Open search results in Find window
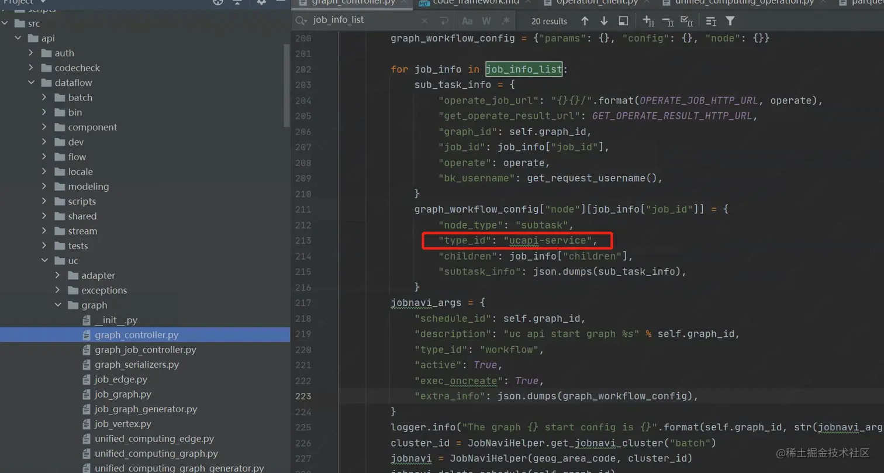The image size is (884, 473). pyautogui.click(x=623, y=20)
